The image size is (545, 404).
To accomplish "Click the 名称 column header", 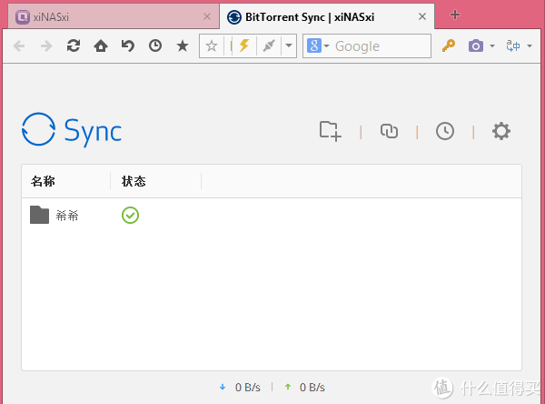I will click(43, 181).
